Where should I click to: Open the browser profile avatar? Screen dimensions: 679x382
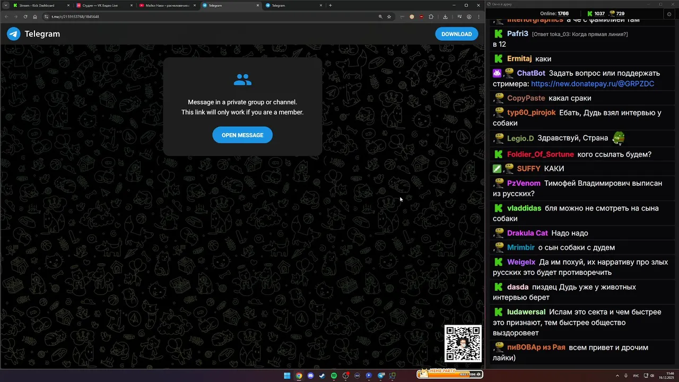(x=469, y=16)
